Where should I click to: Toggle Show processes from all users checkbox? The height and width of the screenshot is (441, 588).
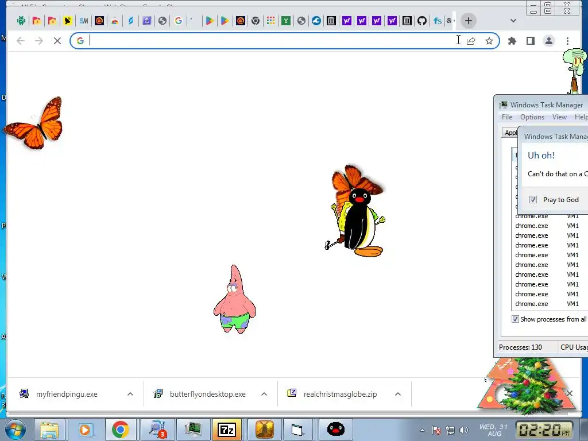(x=515, y=319)
